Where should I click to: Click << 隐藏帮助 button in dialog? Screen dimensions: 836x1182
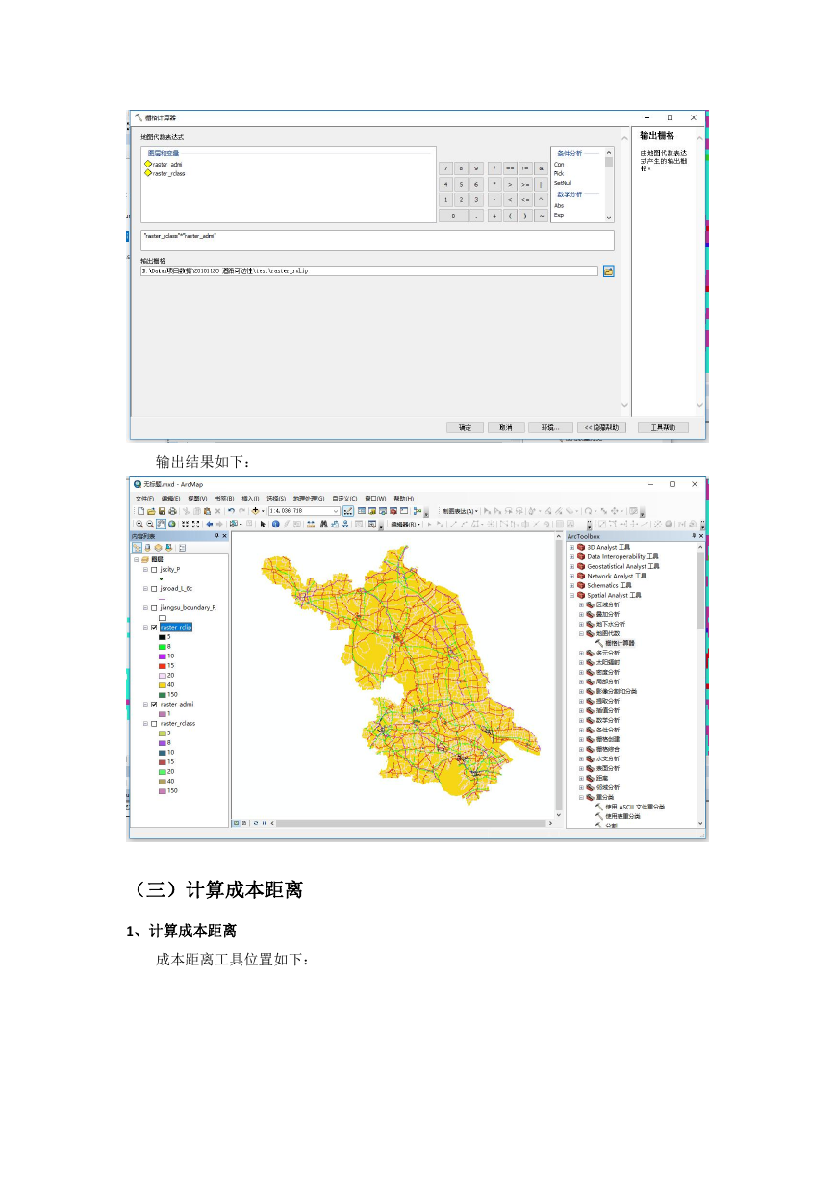602,427
